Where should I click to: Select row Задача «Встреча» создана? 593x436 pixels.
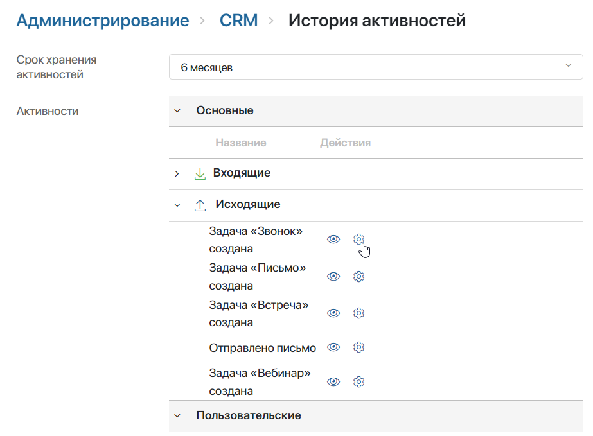[259, 313]
